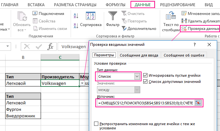Select the Внедорожник cell
The image size is (220, 131).
(x=23, y=116)
